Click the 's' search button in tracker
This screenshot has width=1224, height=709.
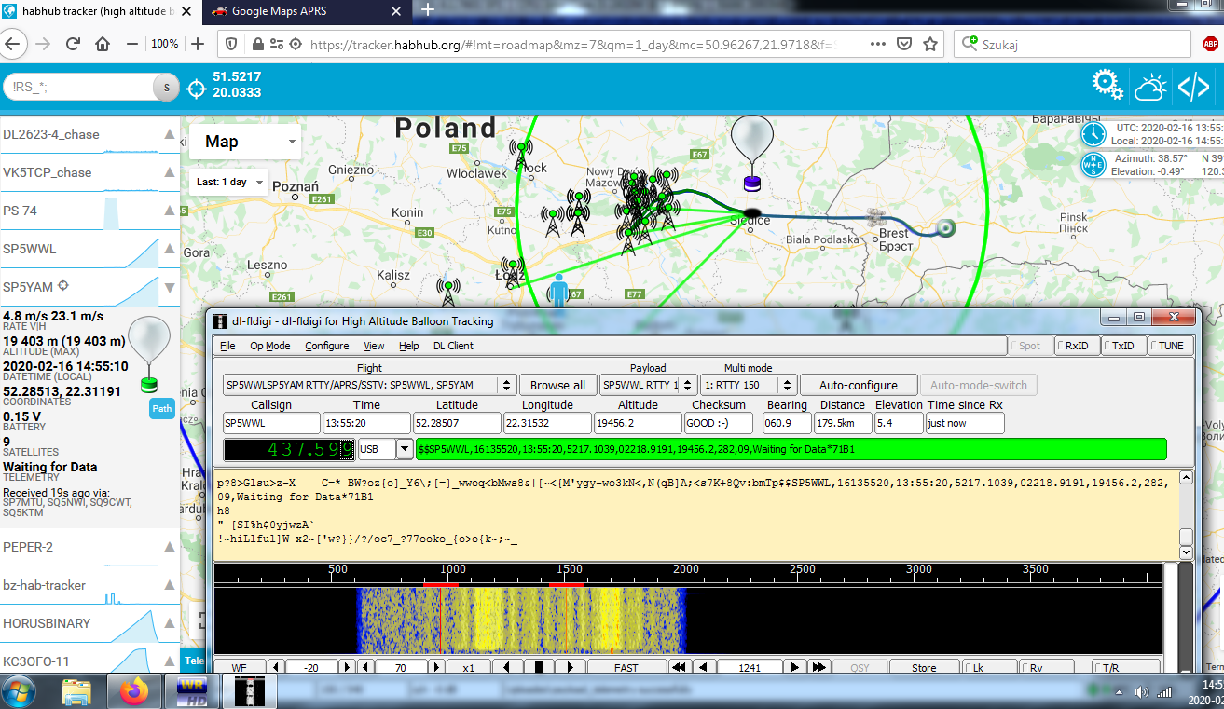pos(166,88)
